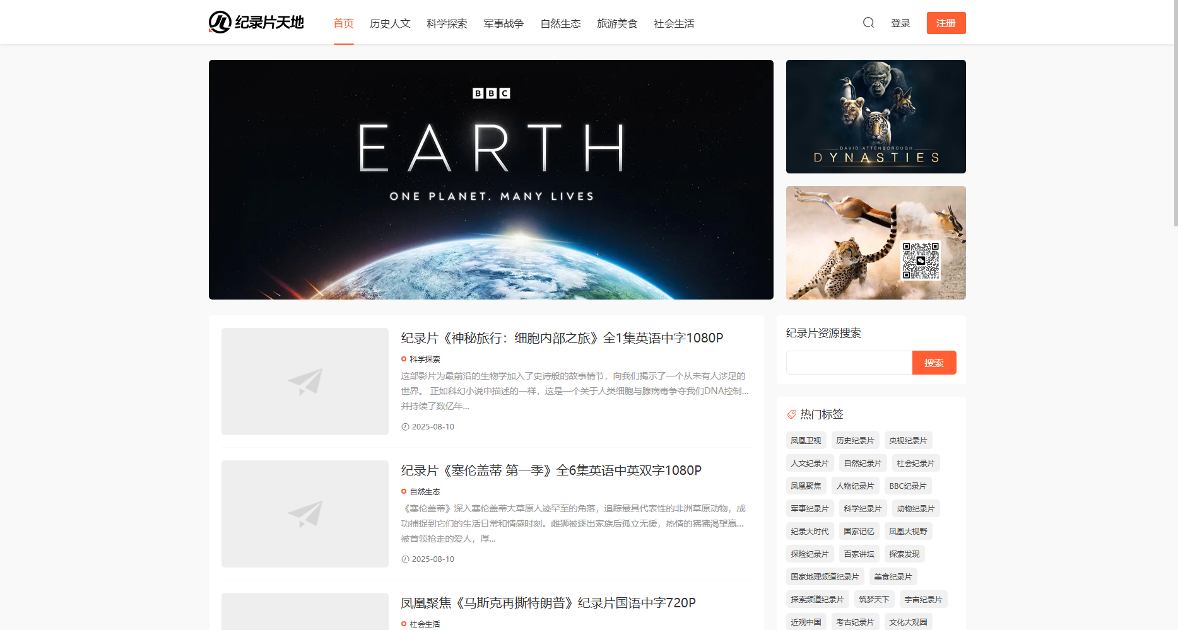Image resolution: width=1178 pixels, height=630 pixels.
Task: Open article 塞伦盖蒂 第一季 title
Action: [551, 470]
